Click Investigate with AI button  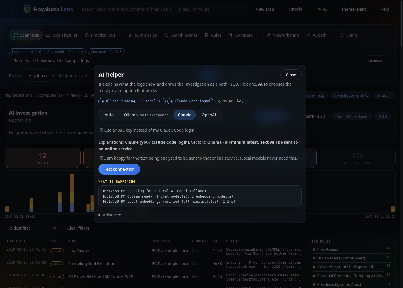click(x=351, y=95)
